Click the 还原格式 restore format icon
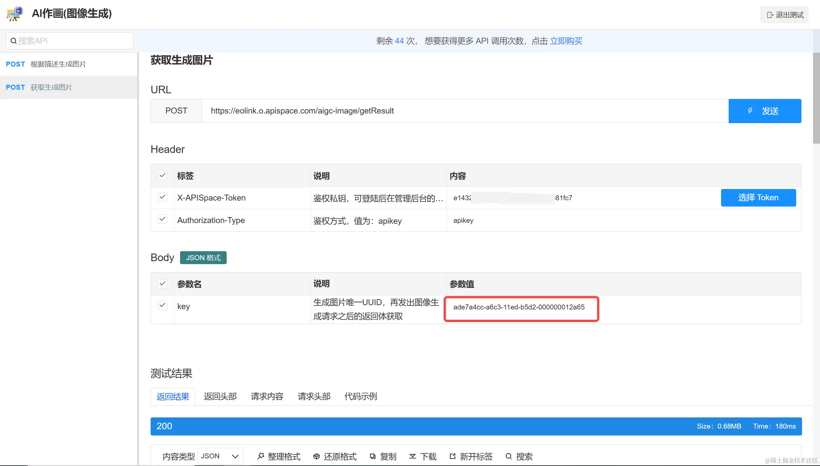The height and width of the screenshot is (466, 820). [x=316, y=456]
